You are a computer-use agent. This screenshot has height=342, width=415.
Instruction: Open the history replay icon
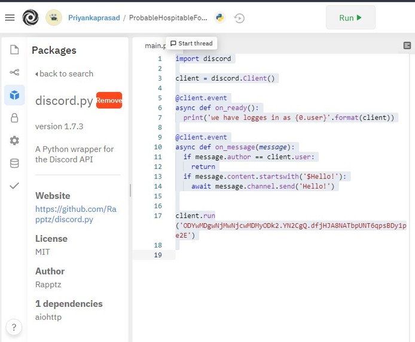coord(239,19)
